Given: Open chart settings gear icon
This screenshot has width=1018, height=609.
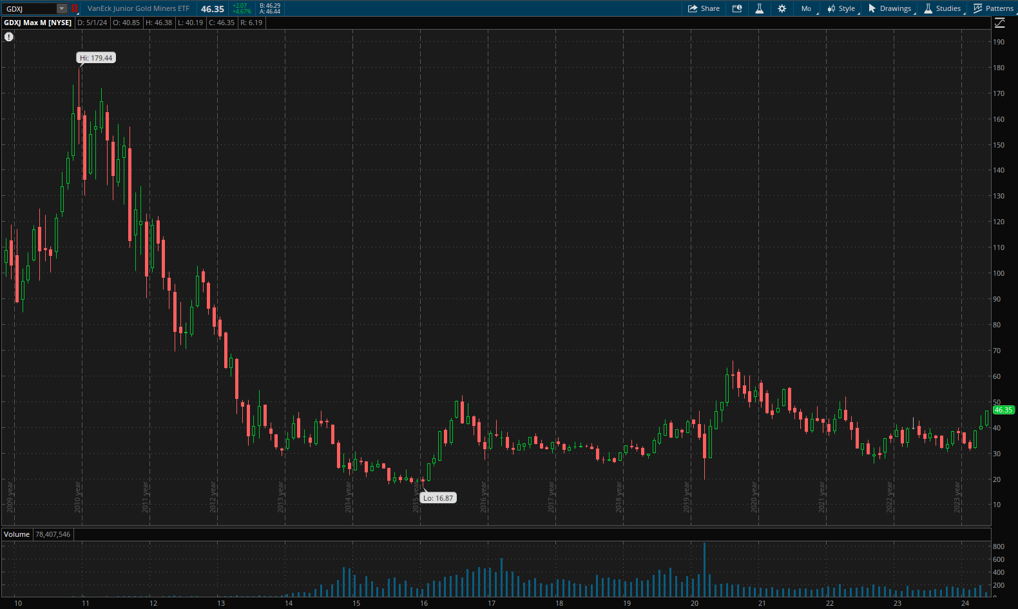Looking at the screenshot, I should tap(782, 8).
